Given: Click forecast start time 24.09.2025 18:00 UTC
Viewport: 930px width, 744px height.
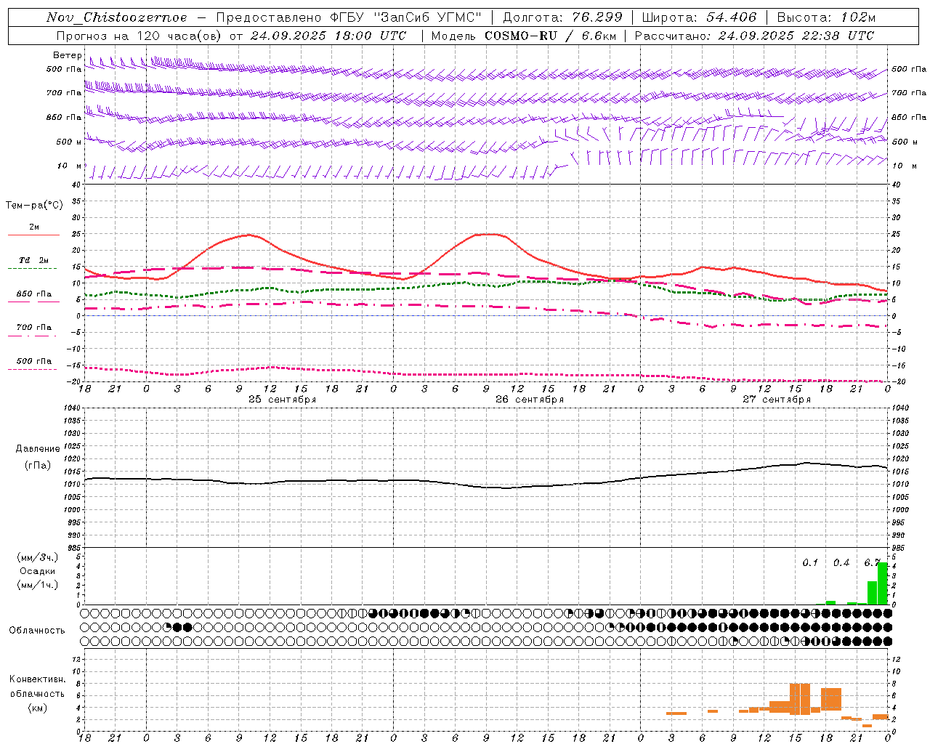Looking at the screenshot, I should [x=328, y=36].
